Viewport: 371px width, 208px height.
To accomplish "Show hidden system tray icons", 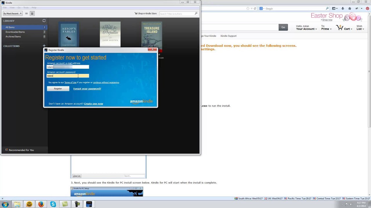I will tap(342, 204).
